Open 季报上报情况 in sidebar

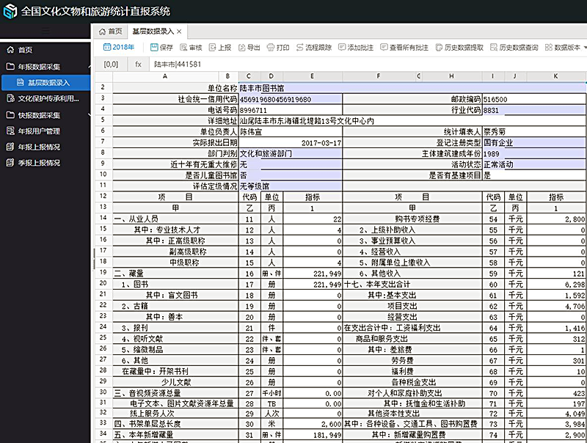(39, 163)
